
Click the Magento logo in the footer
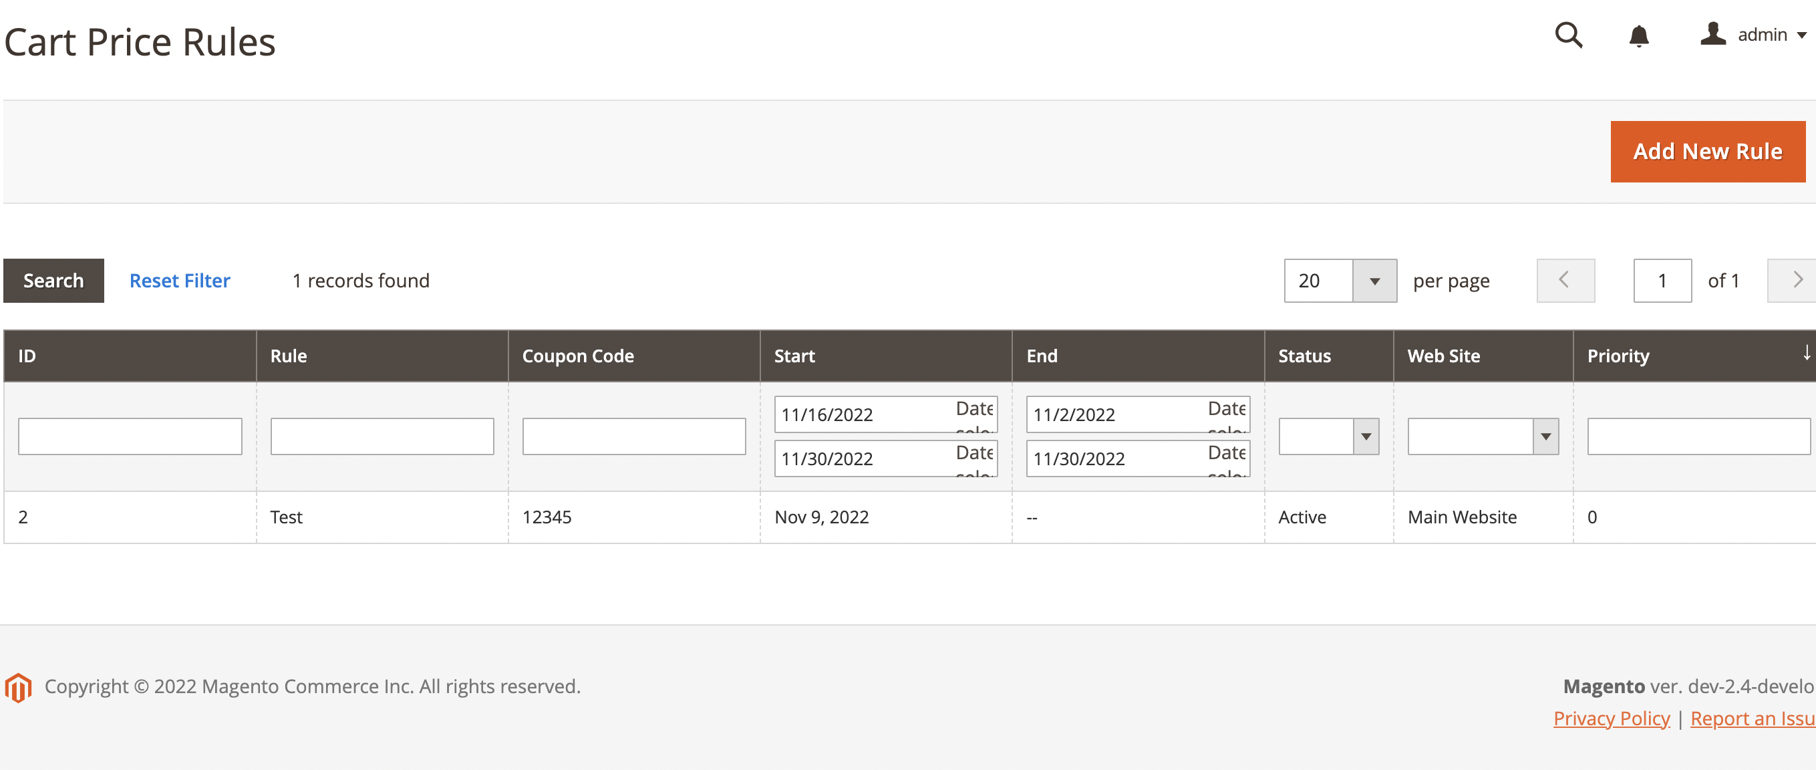coord(20,684)
